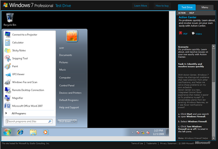This screenshot has height=149, width=218.
Task: Open the Recycle Bin desktop icon
Action: tap(10, 20)
